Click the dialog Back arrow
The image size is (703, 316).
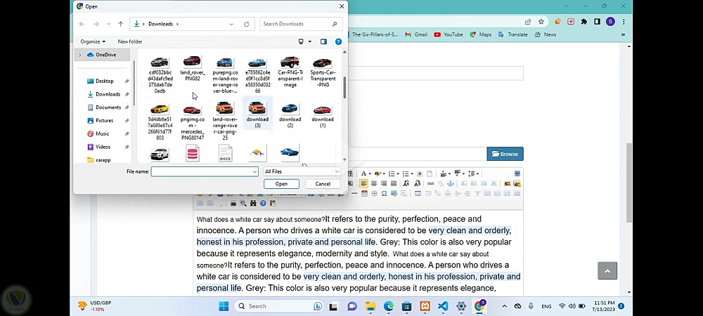(x=82, y=24)
